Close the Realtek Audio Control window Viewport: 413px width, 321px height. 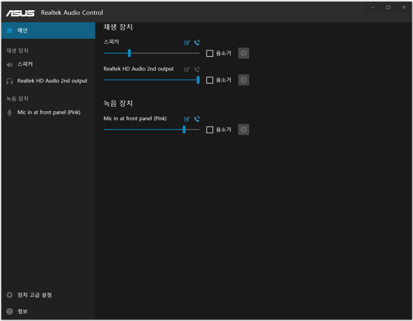[404, 7]
